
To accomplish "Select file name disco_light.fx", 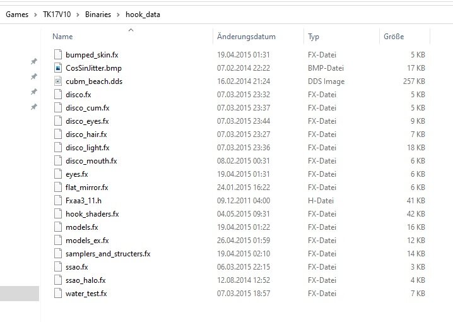I will [88, 148].
